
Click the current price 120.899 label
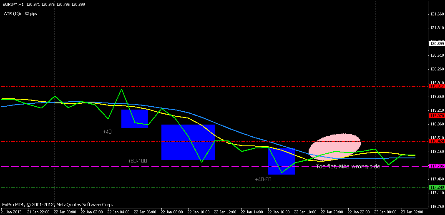437,44
